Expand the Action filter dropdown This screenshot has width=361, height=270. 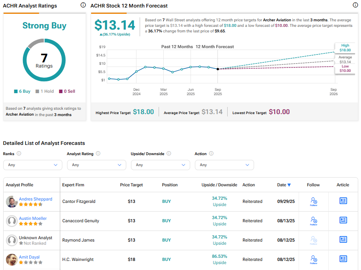[224, 165]
